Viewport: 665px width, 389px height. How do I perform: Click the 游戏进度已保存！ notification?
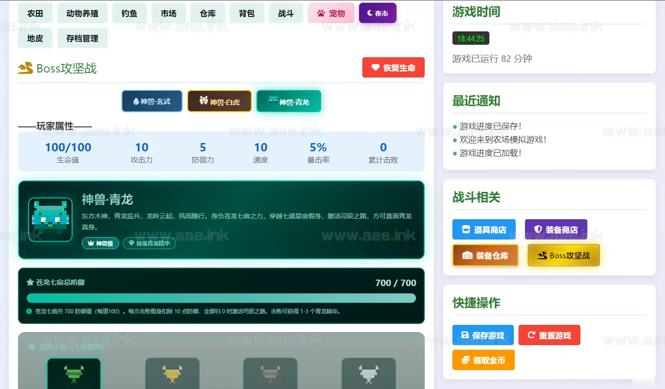(x=490, y=126)
